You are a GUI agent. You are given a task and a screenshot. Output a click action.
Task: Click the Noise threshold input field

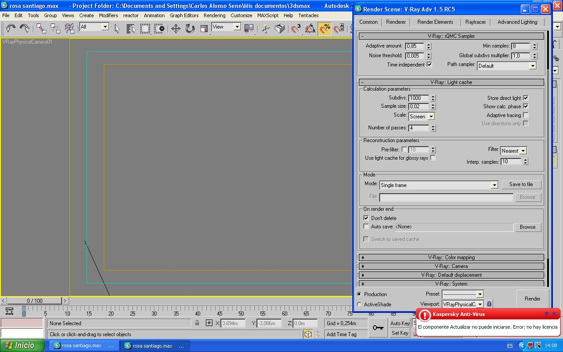(415, 56)
